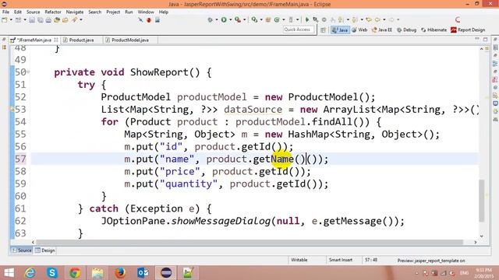499x280 pixels.
Task: Click the Run Last Tool icon
Action: click(238, 20)
